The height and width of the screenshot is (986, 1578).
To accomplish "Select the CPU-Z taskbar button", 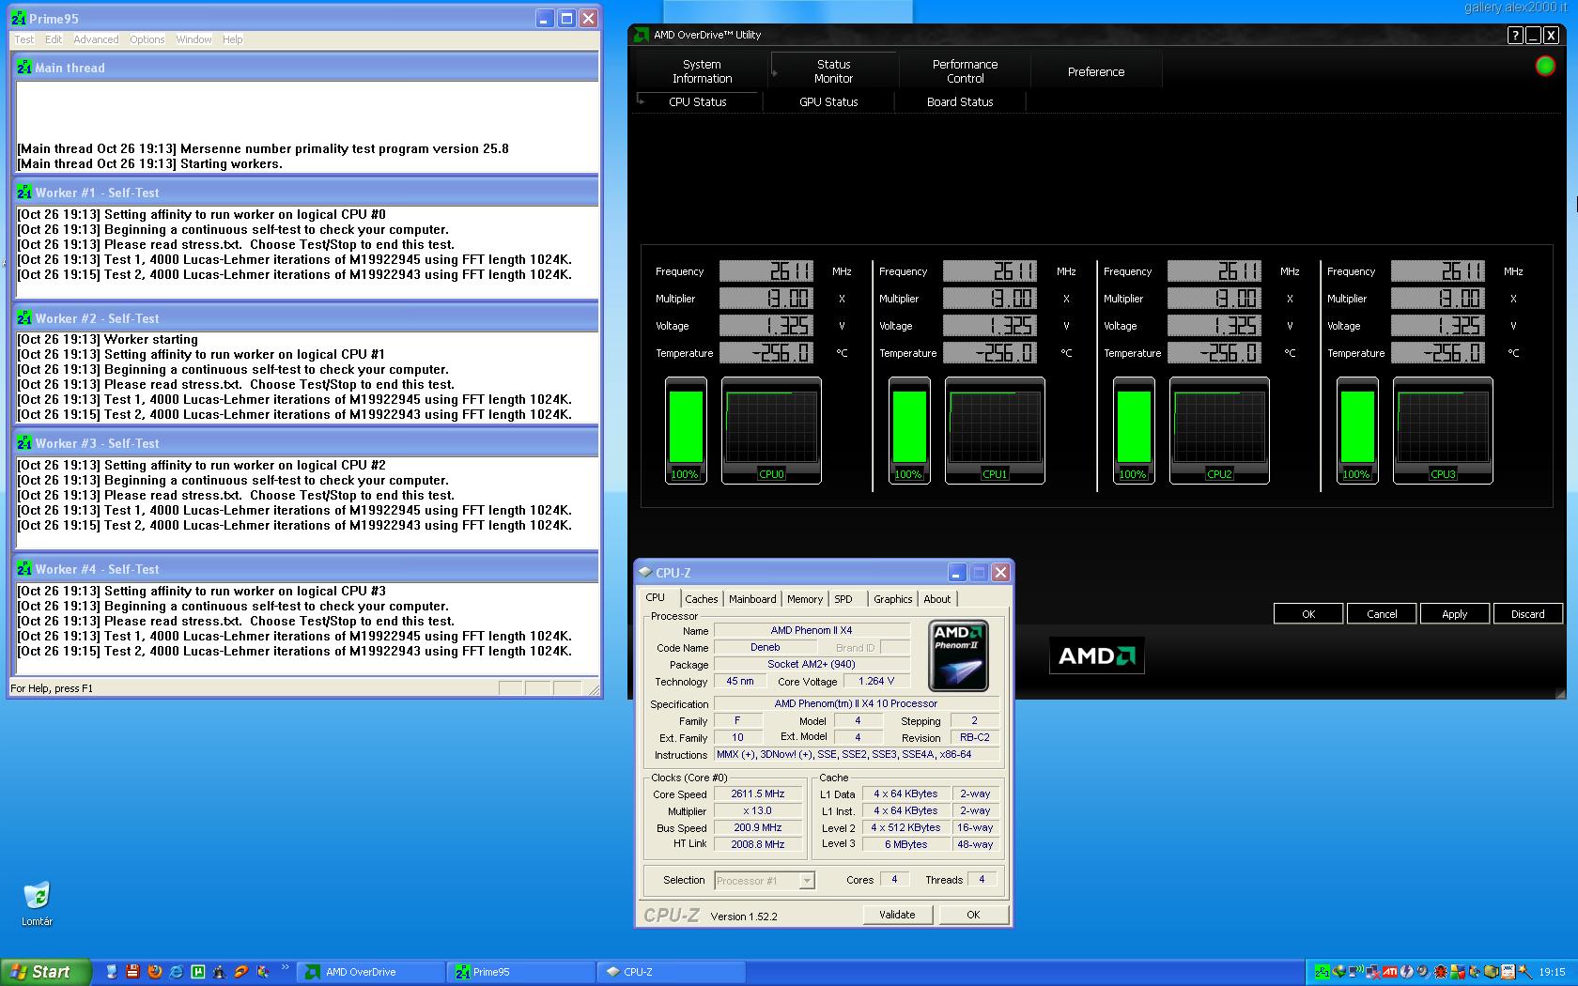I will (x=671, y=972).
